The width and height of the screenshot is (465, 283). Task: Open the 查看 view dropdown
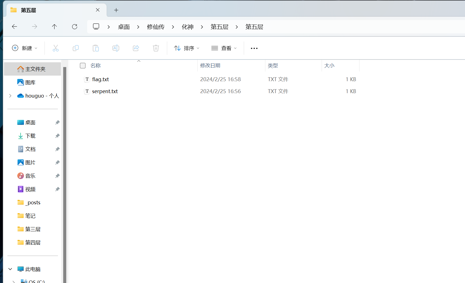pos(224,48)
